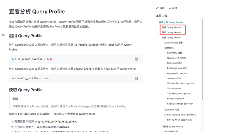Jump to LocalExchange operator section
Image resolution: width=243 pixels, height=132 pixels.
(180, 104)
